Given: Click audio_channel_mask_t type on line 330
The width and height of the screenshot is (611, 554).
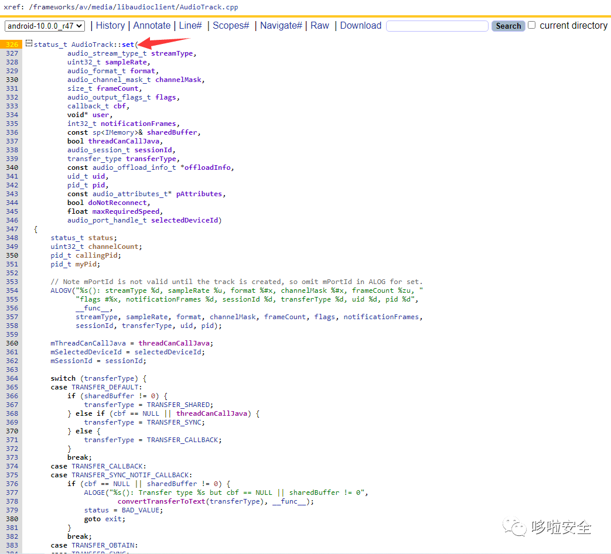Looking at the screenshot, I should 109,80.
